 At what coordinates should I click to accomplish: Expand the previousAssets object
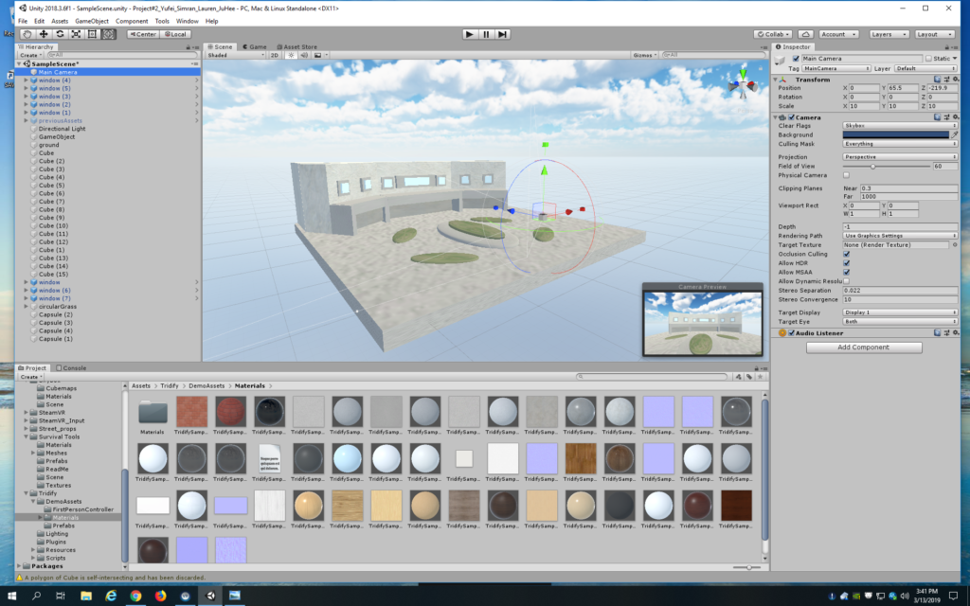tap(26, 120)
